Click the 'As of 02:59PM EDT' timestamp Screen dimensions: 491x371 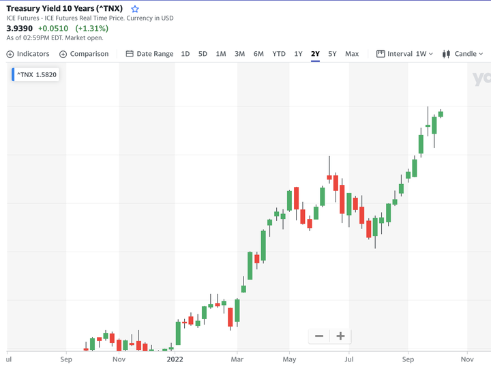click(x=55, y=38)
